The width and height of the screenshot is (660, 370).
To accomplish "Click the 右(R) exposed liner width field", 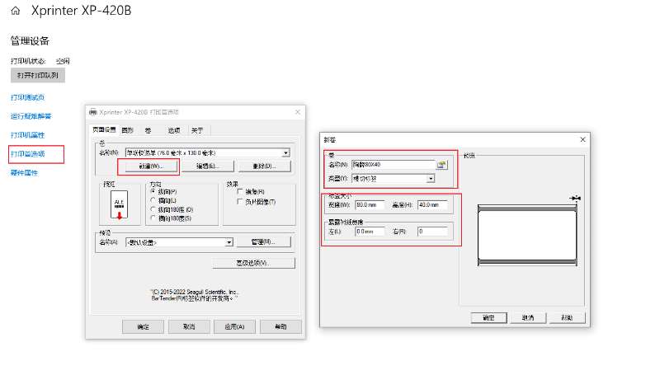I will pos(432,232).
